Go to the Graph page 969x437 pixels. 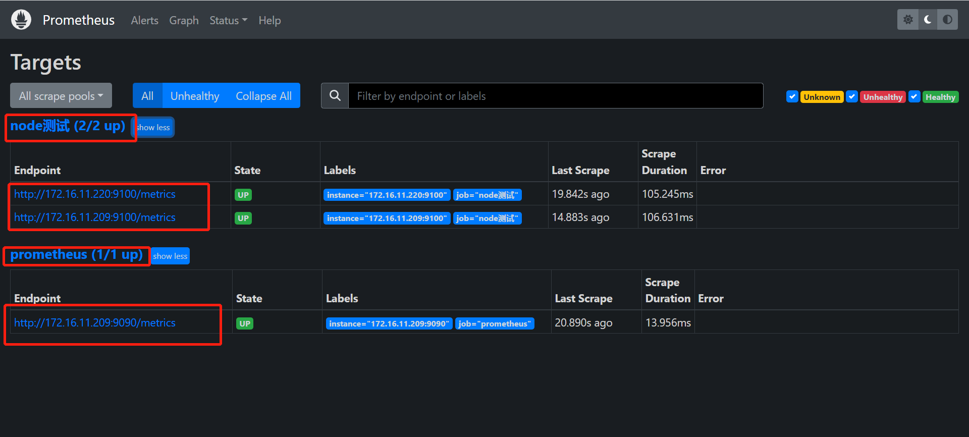184,20
